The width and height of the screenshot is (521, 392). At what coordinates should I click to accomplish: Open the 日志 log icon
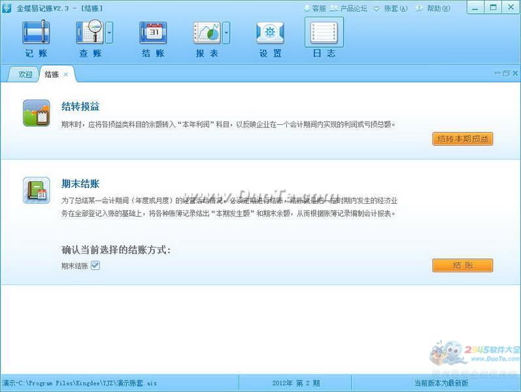(x=324, y=33)
